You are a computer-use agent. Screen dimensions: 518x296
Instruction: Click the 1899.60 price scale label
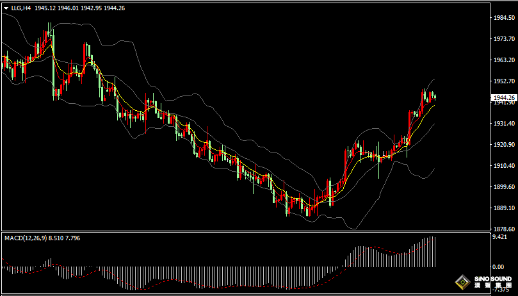click(x=503, y=187)
